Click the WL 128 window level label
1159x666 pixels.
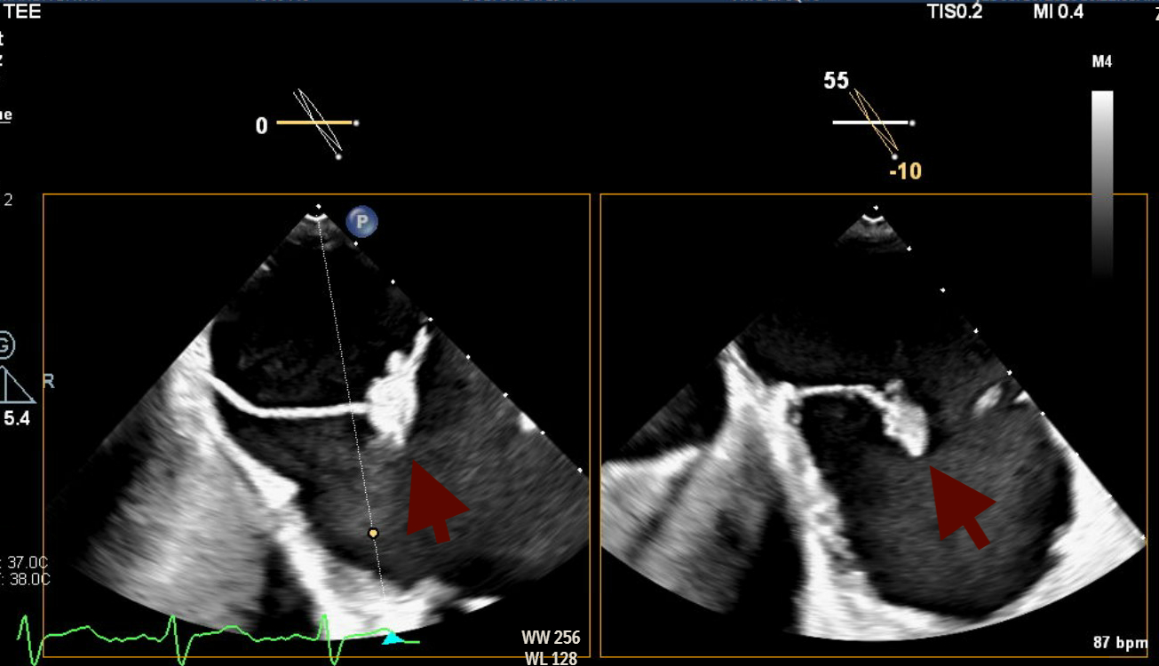tap(551, 658)
